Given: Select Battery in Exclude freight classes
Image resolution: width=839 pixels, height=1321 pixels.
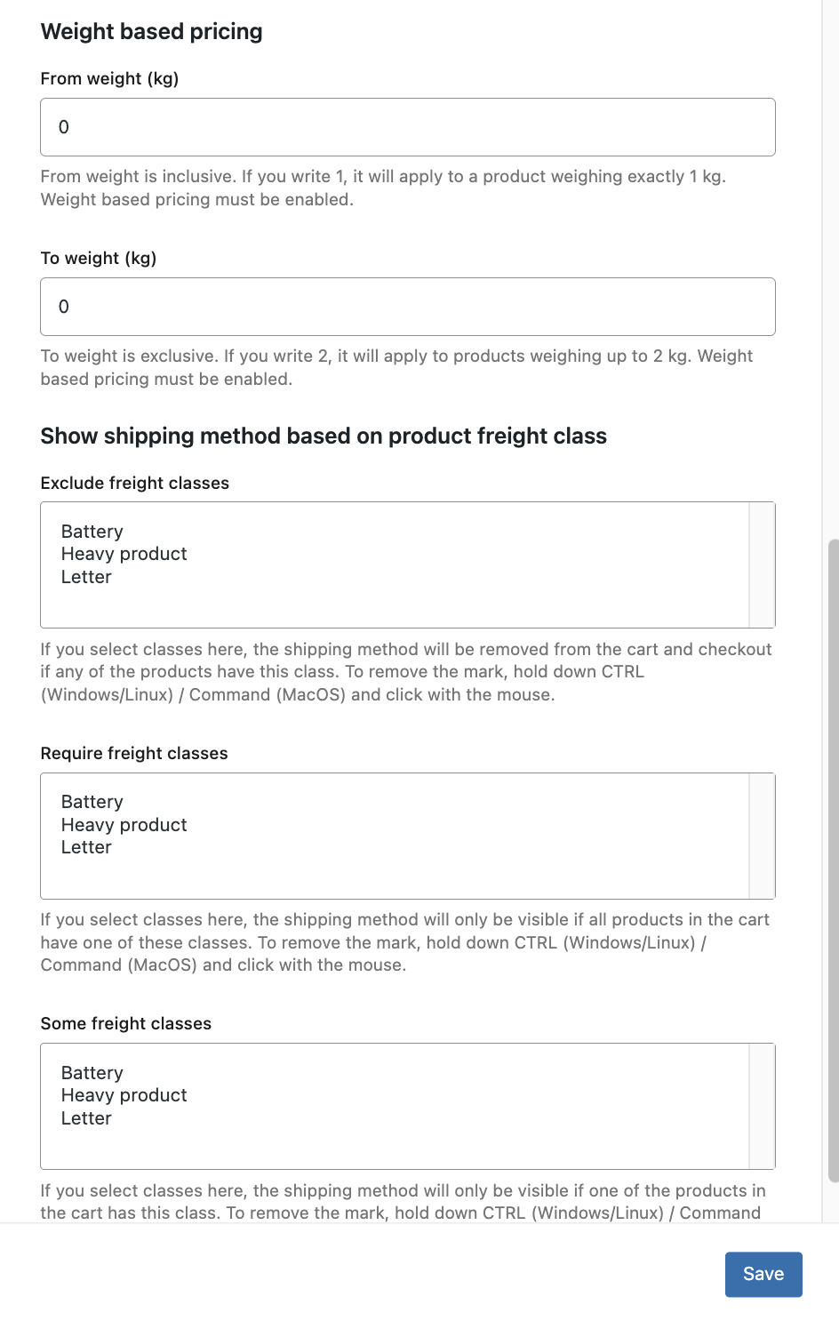Looking at the screenshot, I should point(92,532).
